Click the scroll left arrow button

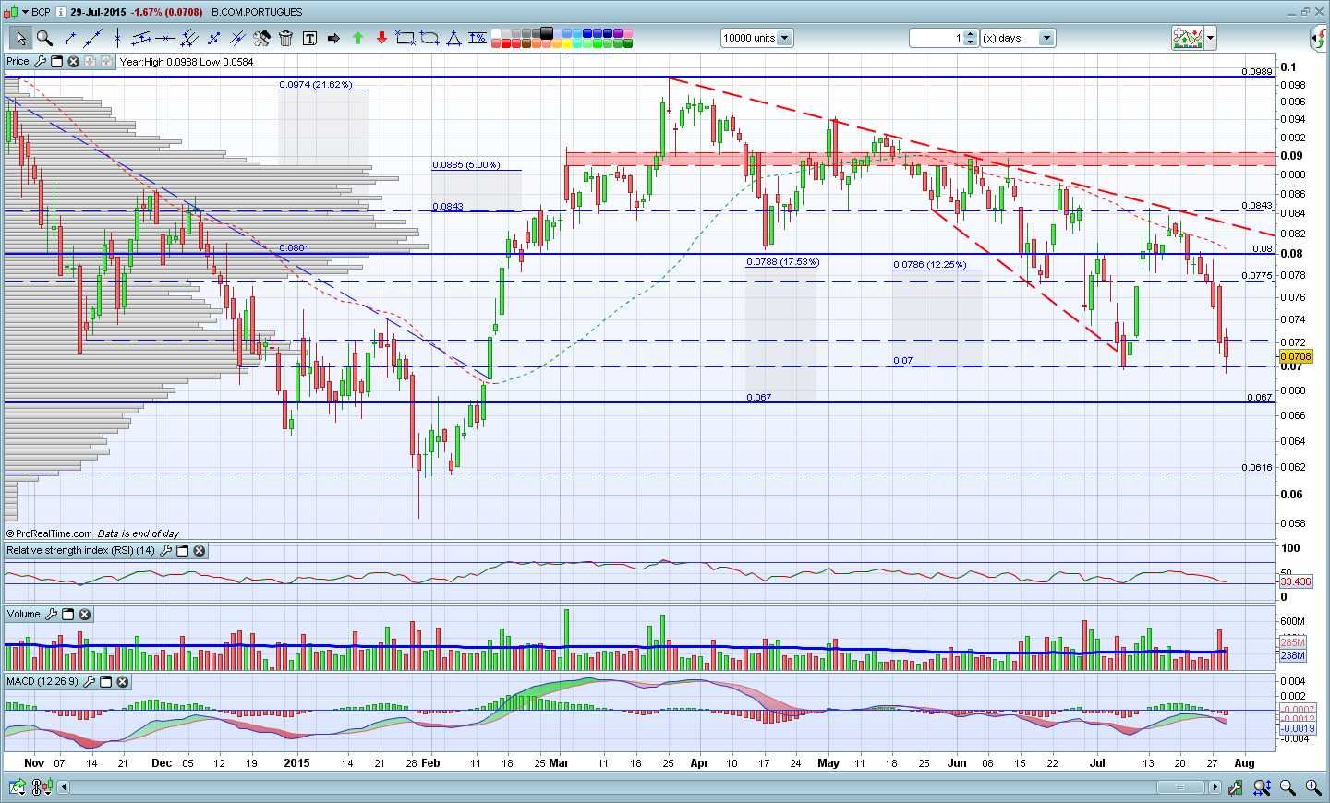(63, 787)
